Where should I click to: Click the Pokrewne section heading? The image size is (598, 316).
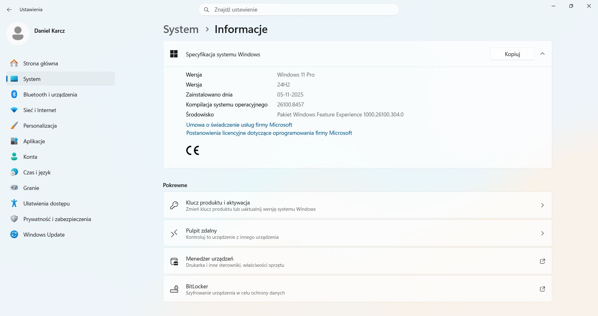(x=175, y=185)
